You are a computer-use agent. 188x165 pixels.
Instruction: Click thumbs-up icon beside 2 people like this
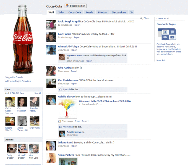(x=61, y=89)
